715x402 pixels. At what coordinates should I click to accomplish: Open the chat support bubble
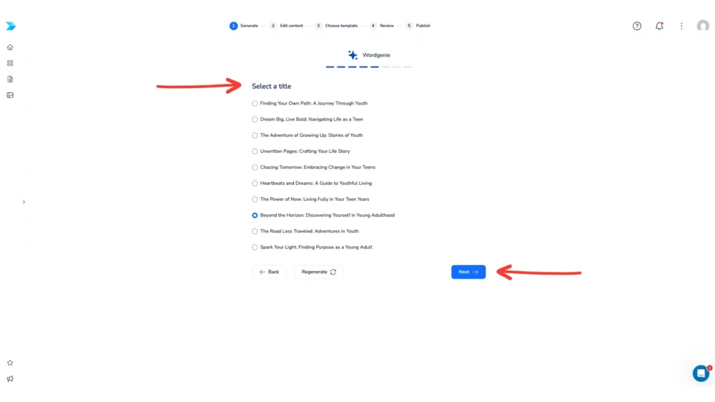[700, 373]
